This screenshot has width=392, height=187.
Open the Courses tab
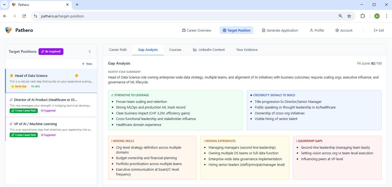(175, 50)
